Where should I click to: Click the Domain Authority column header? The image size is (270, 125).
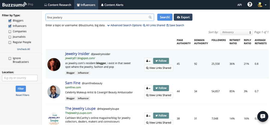point(201,42)
